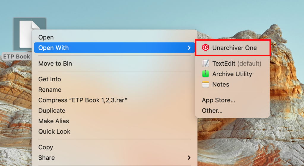Click the green Archive Utility icon
The height and width of the screenshot is (166, 304).
point(205,74)
